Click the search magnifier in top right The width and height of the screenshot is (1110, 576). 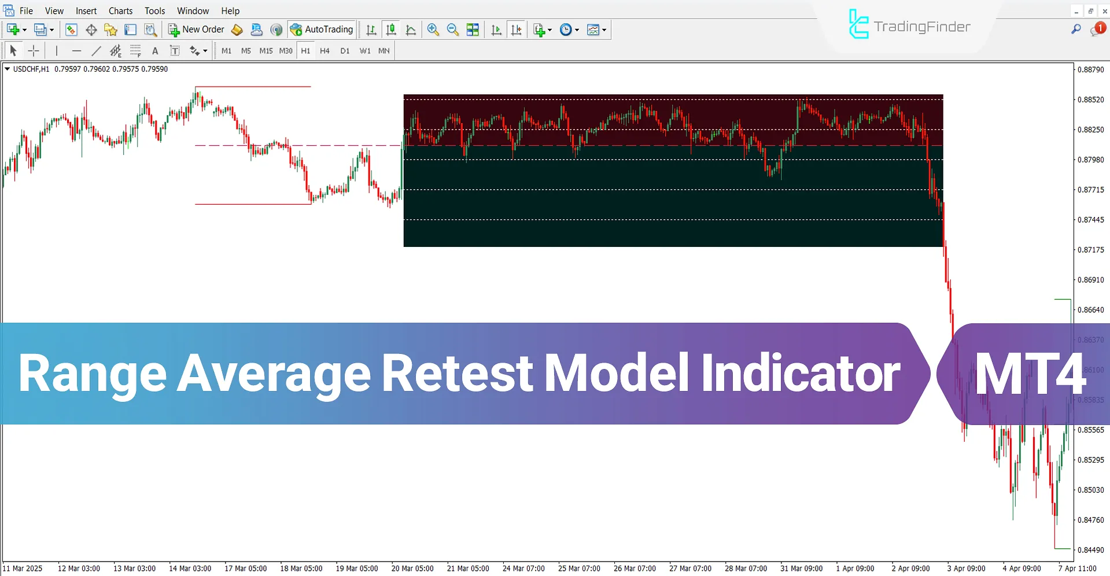1076,29
